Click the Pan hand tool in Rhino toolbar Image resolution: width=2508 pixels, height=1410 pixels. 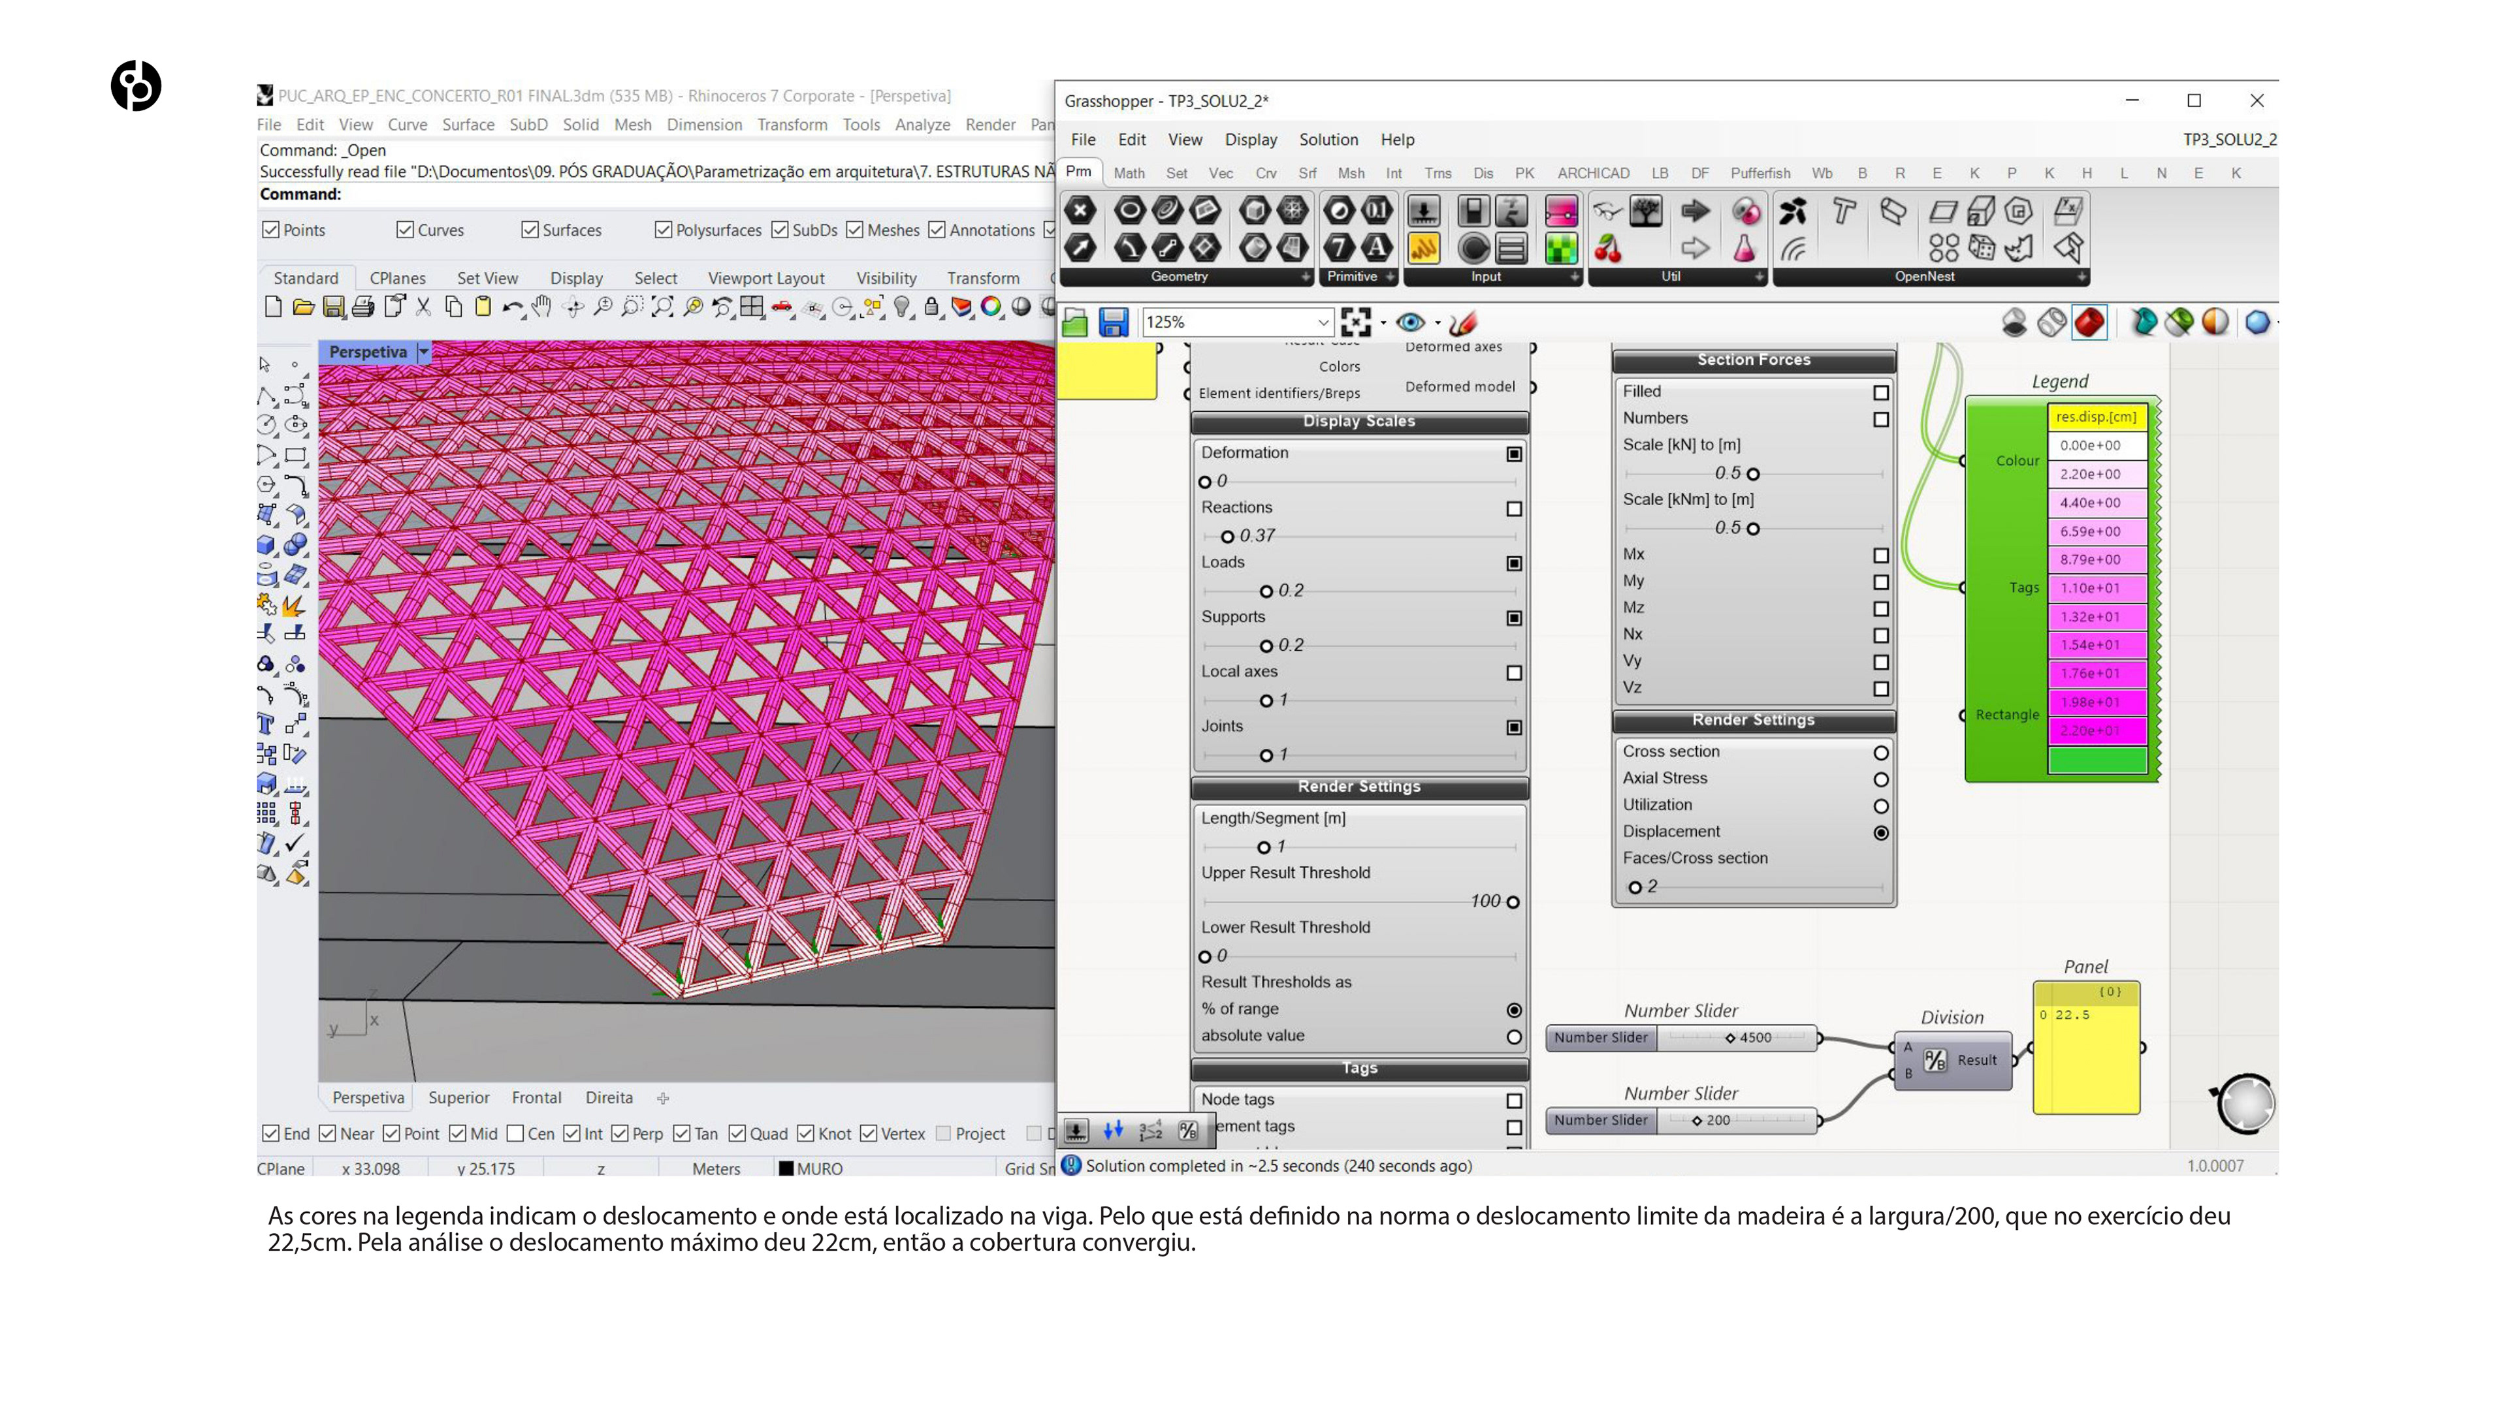pos(542,307)
